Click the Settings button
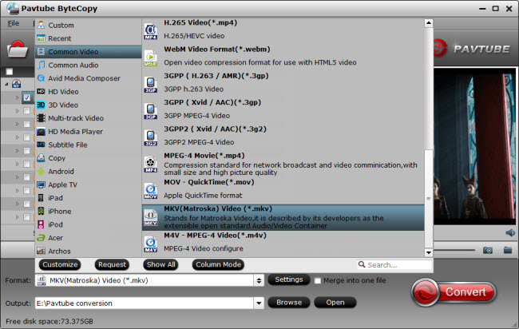 (x=288, y=279)
